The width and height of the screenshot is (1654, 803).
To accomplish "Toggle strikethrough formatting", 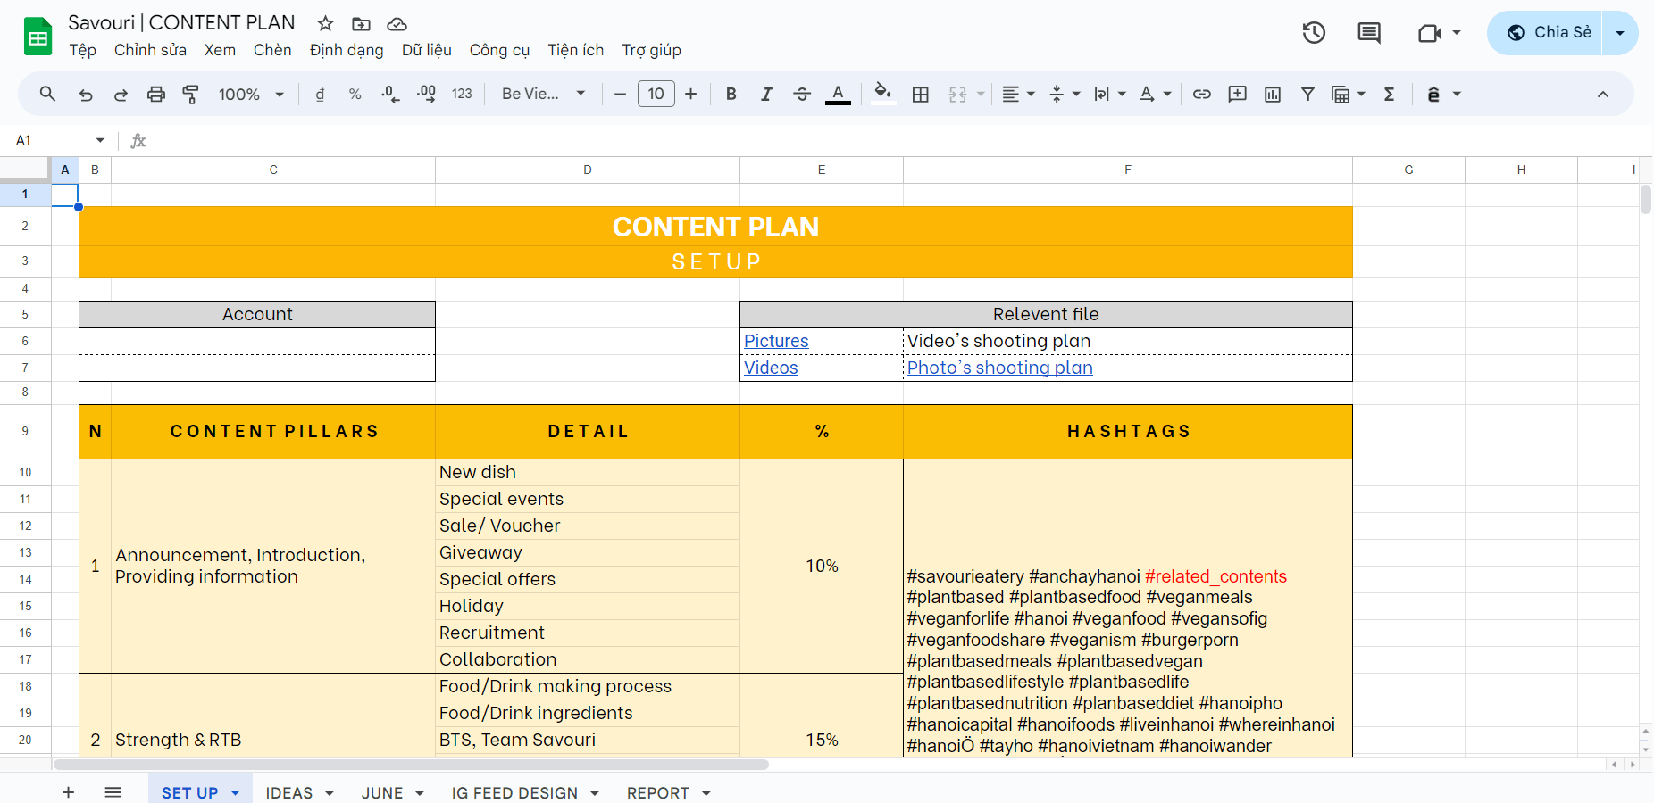I will [x=802, y=94].
